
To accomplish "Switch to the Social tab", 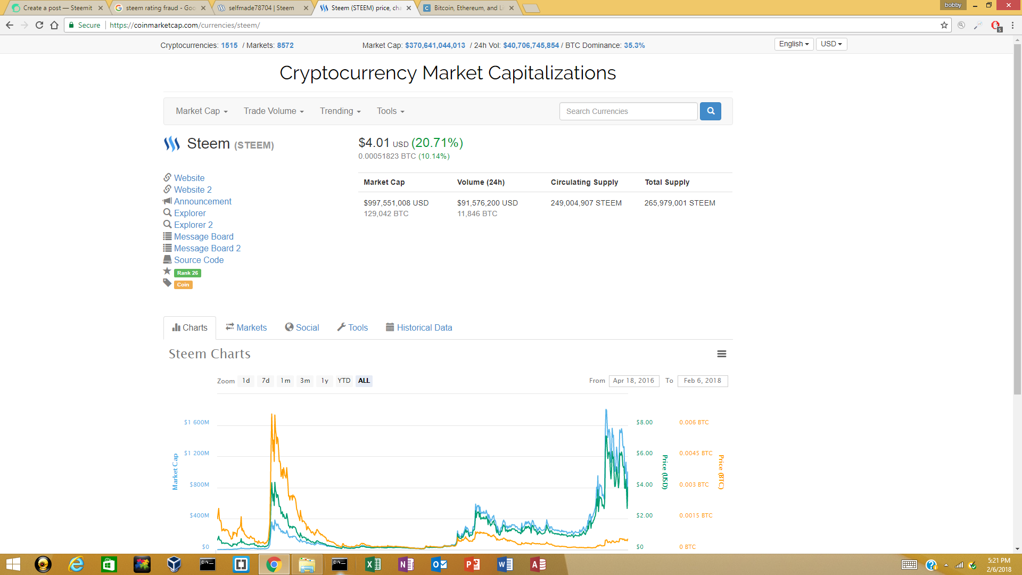I will click(302, 328).
